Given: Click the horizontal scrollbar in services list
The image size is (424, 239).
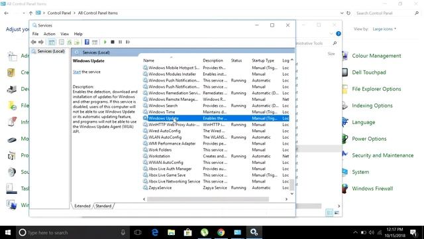Looking at the screenshot, I should 207,199.
